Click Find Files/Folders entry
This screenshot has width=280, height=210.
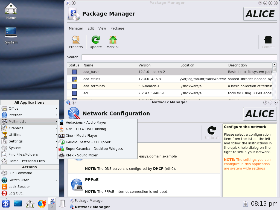(30, 154)
